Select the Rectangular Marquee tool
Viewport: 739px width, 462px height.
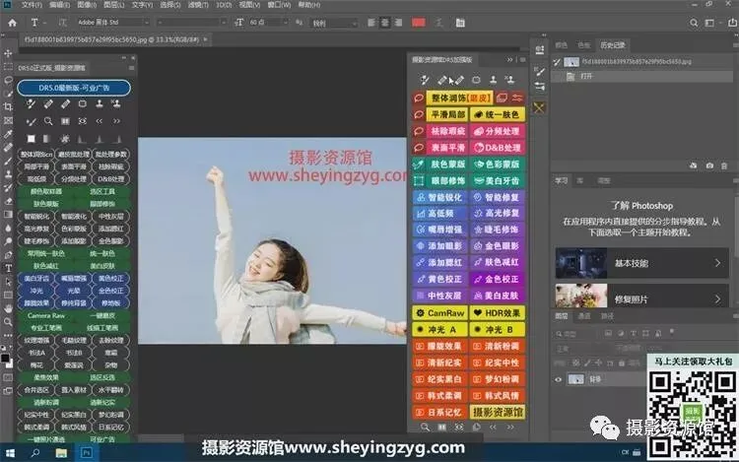8,66
